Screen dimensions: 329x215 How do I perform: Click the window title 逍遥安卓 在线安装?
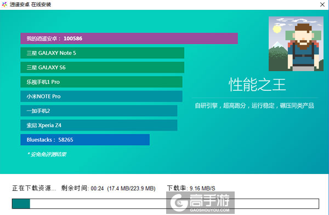tap(30, 4)
